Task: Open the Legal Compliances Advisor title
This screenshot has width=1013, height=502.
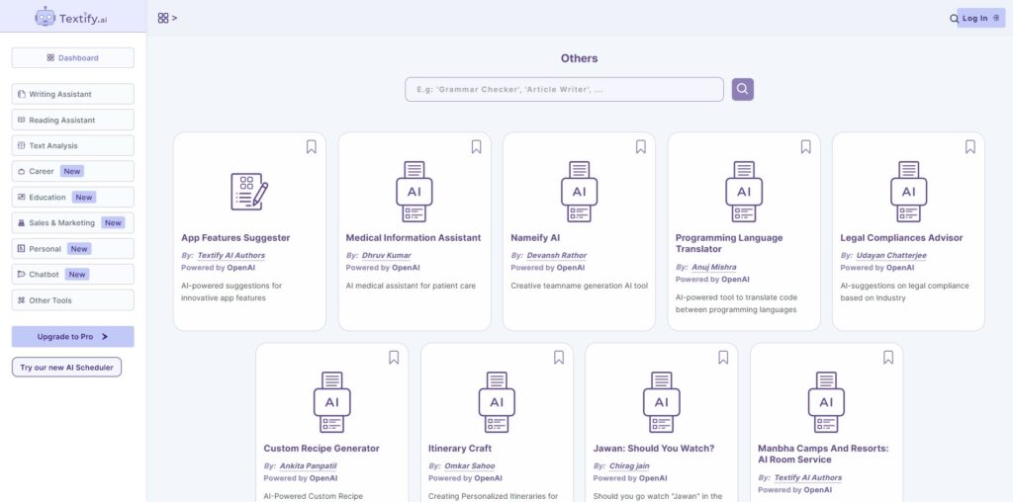Action: click(x=902, y=238)
